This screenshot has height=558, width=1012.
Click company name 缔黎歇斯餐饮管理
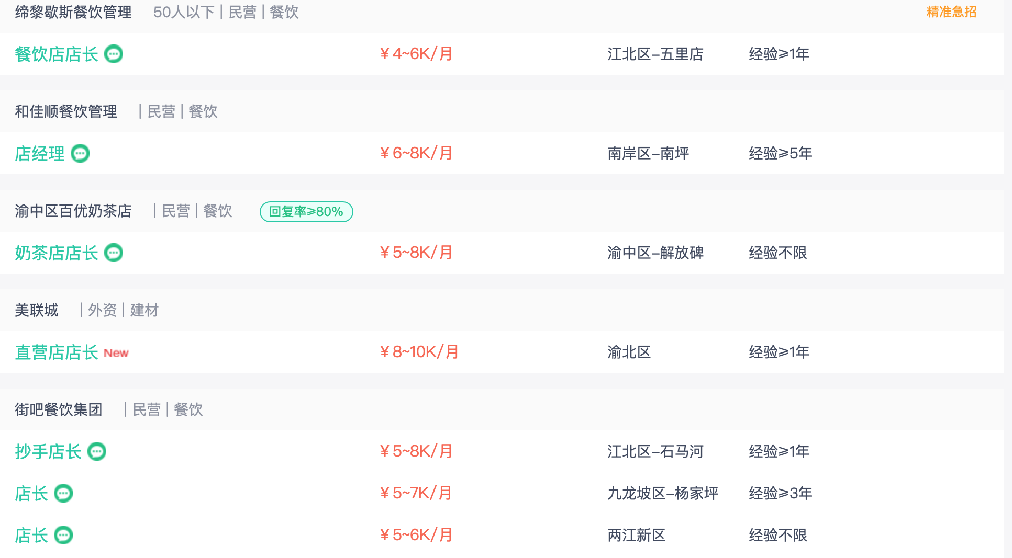[x=73, y=12]
